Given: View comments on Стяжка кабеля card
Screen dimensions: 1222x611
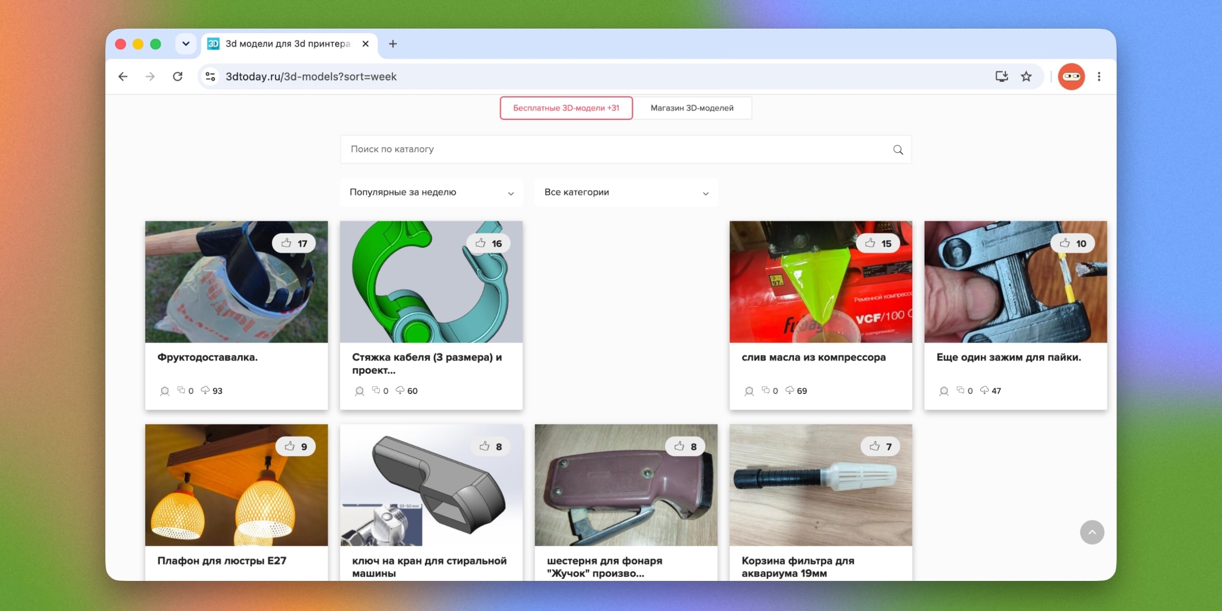Looking at the screenshot, I should coord(380,390).
